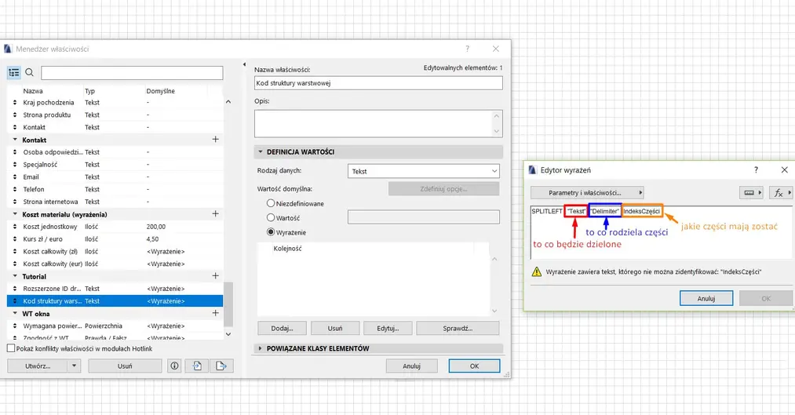Select the Osoba odpowiedzi... property row
This screenshot has width=795, height=415.
point(115,152)
